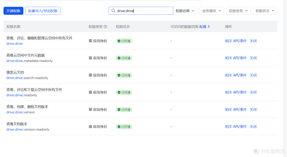Open 批量导入/导出权限 dialog
This screenshot has width=287, height=157.
(43, 11)
